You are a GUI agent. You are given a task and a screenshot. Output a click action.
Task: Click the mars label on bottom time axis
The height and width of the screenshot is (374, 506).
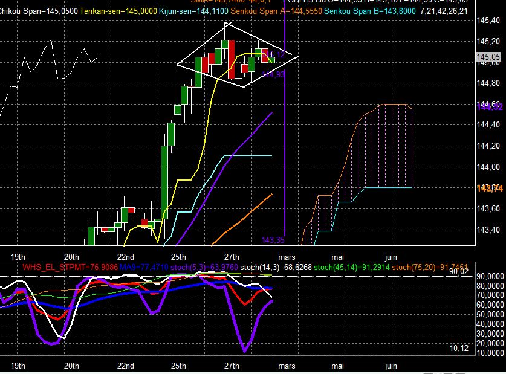[287, 366]
